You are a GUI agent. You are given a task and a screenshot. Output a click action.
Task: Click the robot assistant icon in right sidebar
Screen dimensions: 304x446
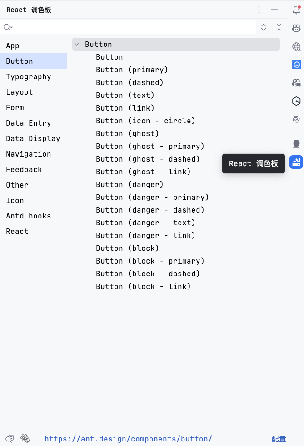(x=296, y=28)
